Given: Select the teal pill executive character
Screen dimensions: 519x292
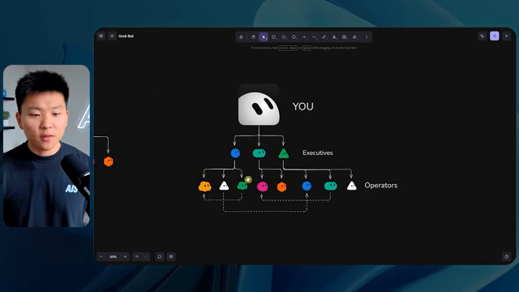Looking at the screenshot, I should [259, 153].
